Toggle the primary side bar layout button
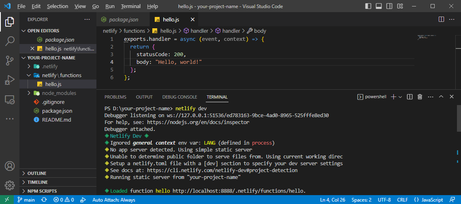 (x=368, y=6)
